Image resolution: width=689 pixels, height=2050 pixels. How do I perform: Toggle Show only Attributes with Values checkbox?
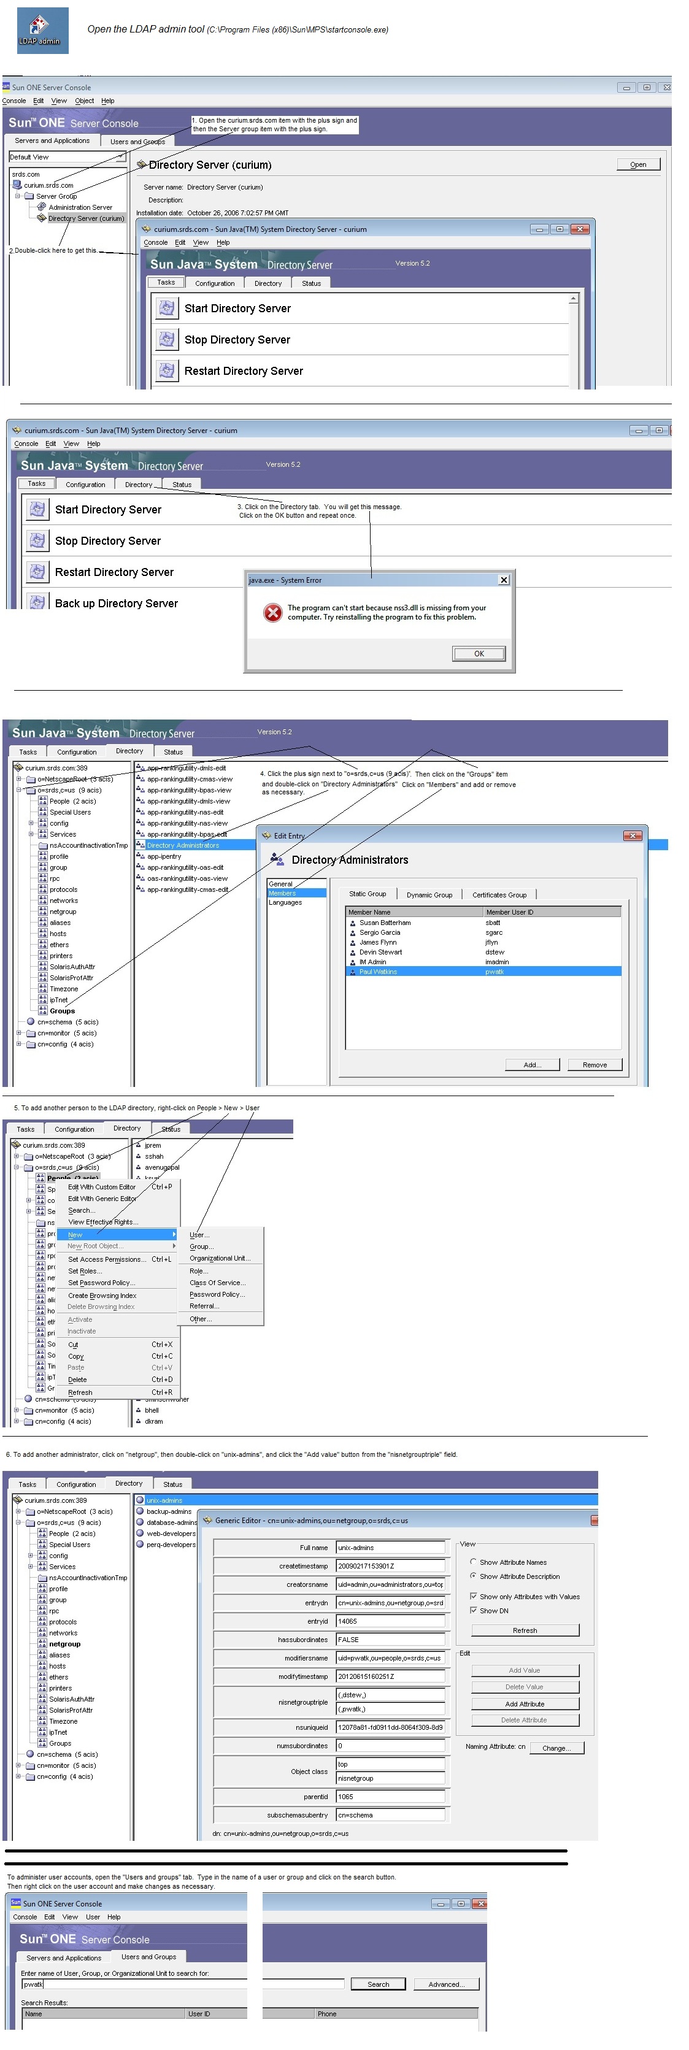click(x=474, y=1597)
